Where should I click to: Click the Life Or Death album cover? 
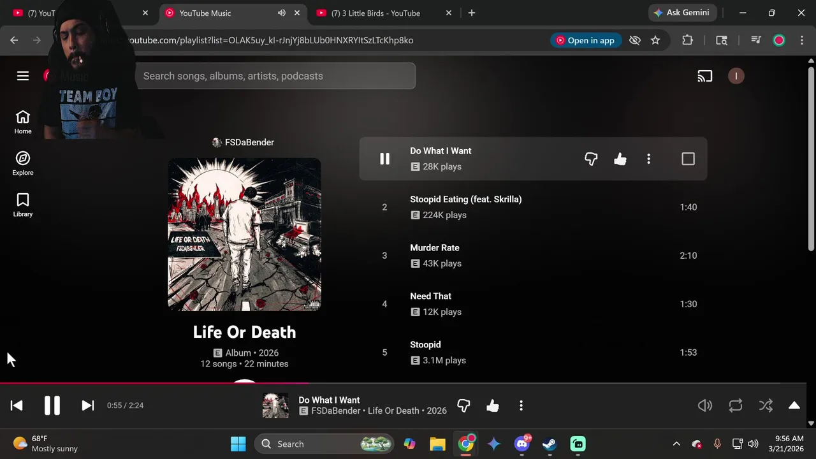(x=244, y=235)
